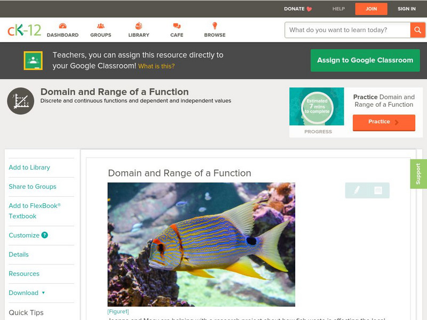Select the highlighter pen tool icon

pos(357,190)
